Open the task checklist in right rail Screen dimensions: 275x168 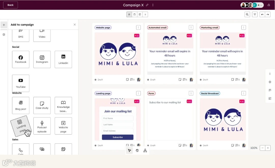[x=270, y=98]
